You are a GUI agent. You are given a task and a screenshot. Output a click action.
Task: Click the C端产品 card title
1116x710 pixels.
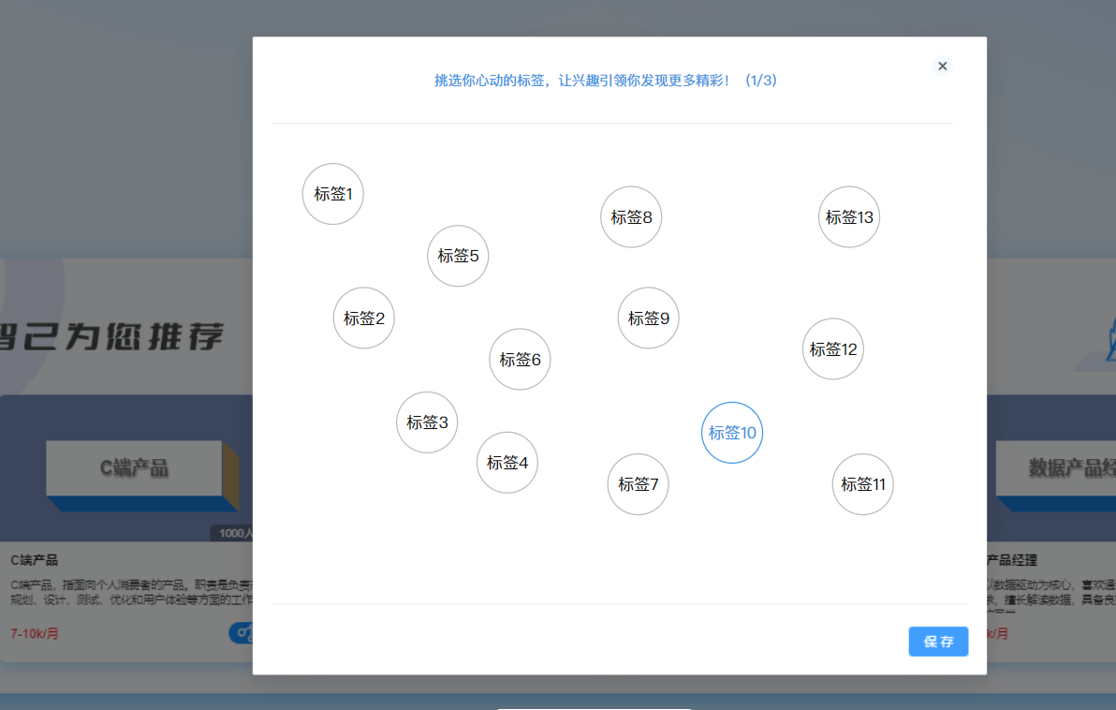click(x=35, y=560)
